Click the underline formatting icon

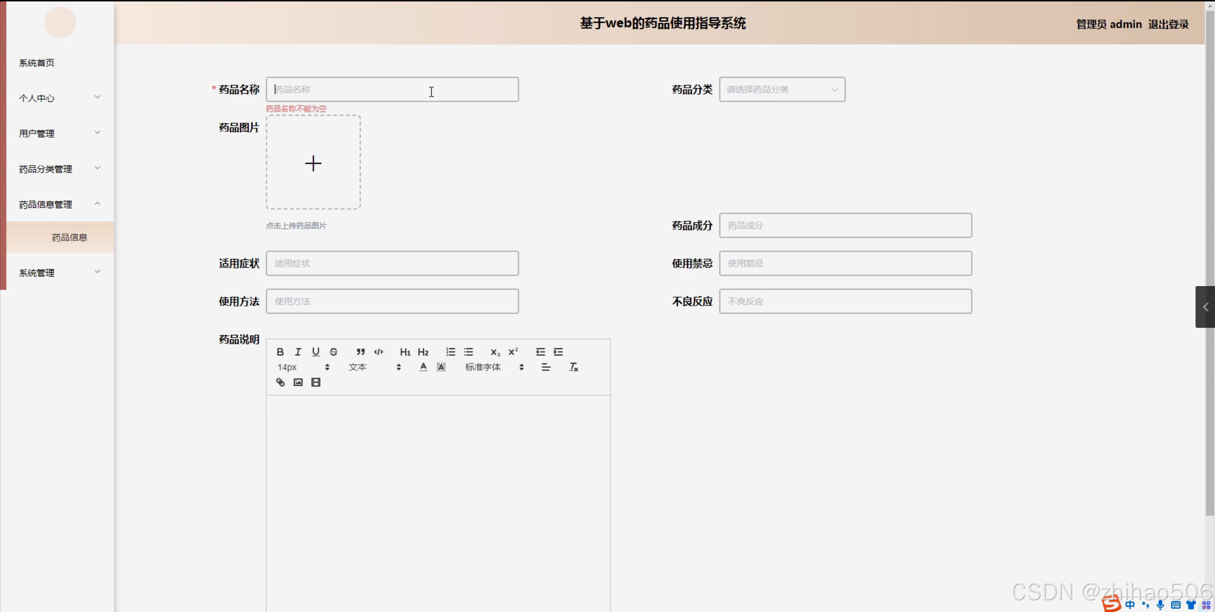(x=316, y=352)
